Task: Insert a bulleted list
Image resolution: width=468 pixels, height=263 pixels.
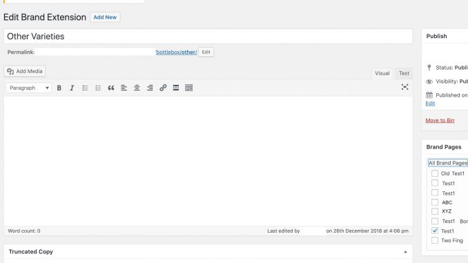Action: pyautogui.click(x=85, y=88)
